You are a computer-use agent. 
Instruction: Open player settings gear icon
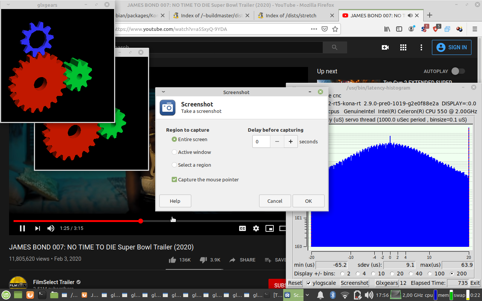(256, 228)
